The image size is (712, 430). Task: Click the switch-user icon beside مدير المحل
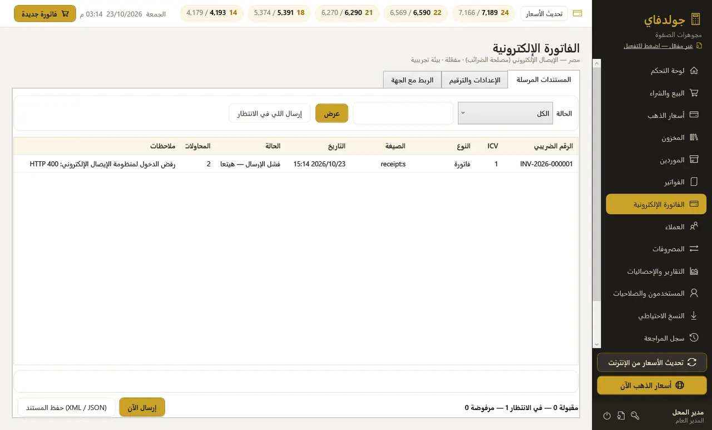click(621, 416)
